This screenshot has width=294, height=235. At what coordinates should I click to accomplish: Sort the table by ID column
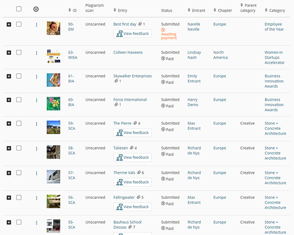tap(74, 10)
